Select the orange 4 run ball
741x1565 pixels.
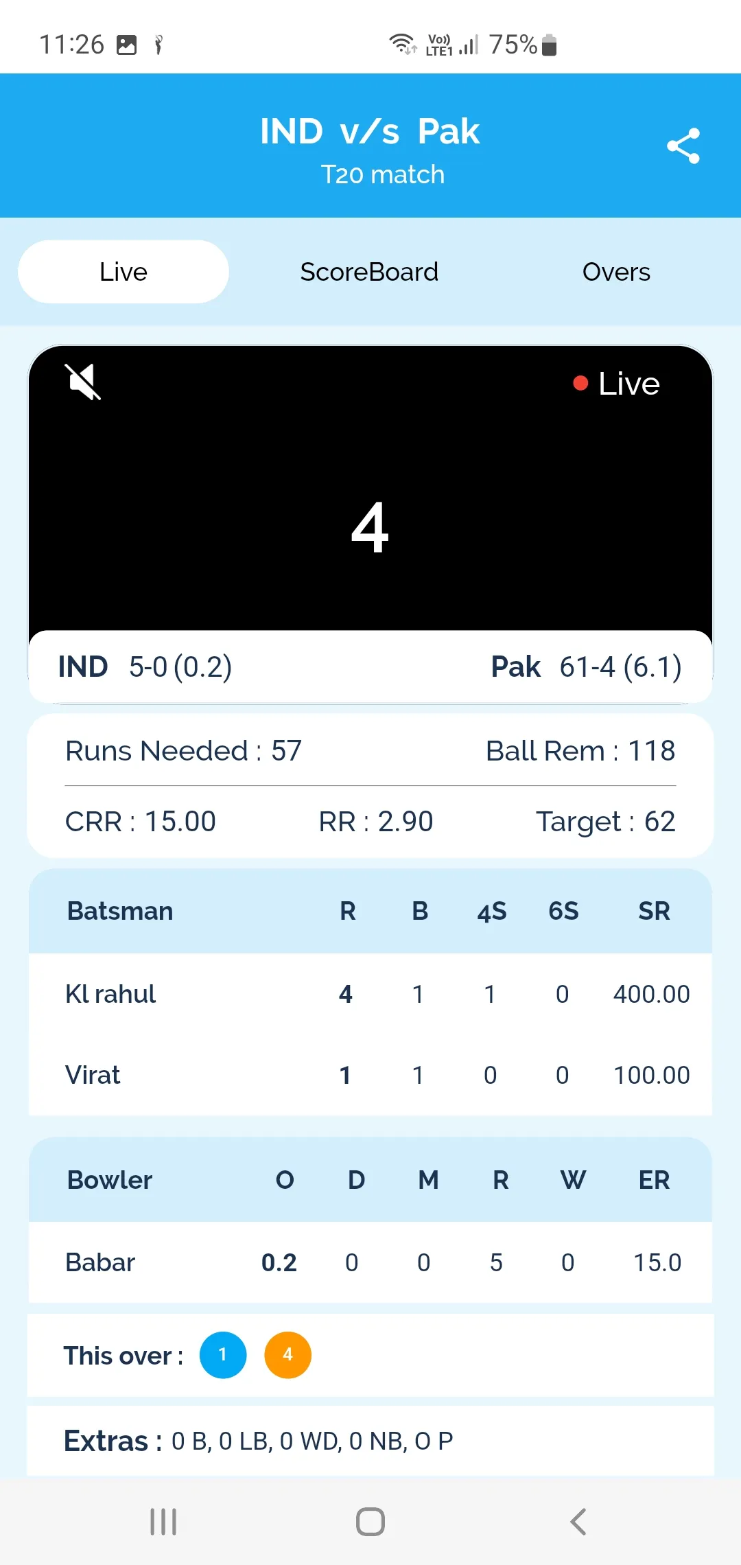point(288,1355)
